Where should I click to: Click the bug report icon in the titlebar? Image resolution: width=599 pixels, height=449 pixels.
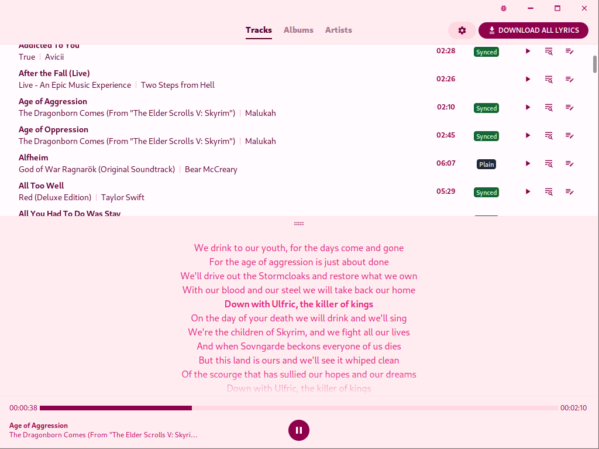[x=503, y=8]
